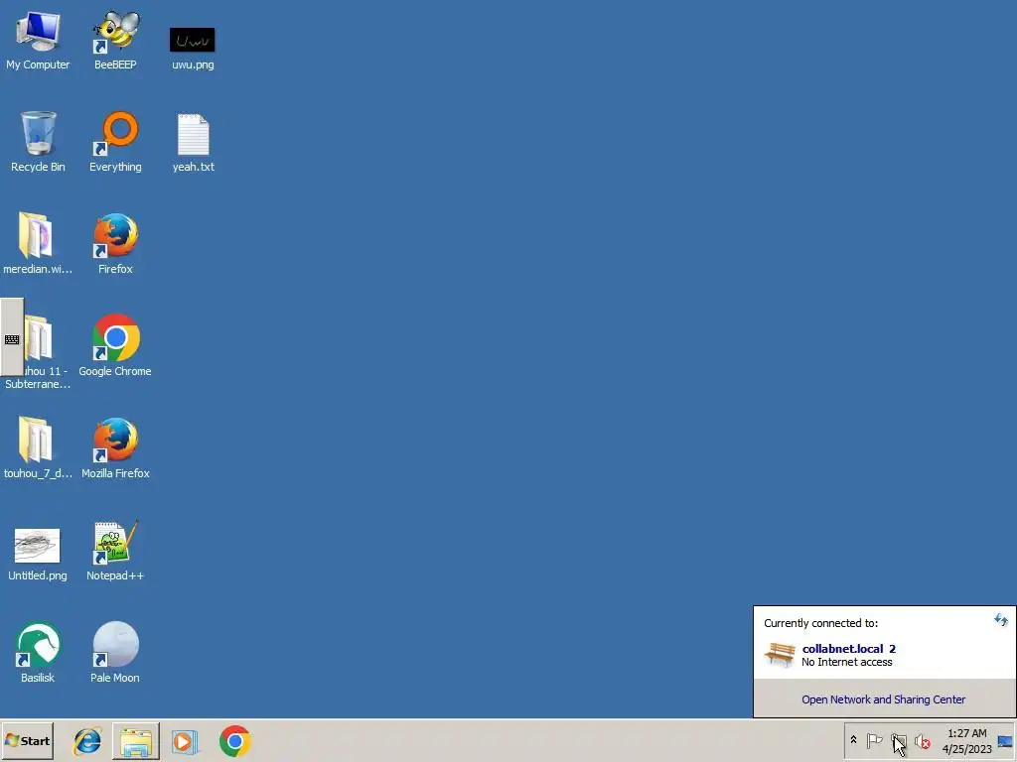Image resolution: width=1017 pixels, height=762 pixels.
Task: Click the network tray icon
Action: point(898,740)
